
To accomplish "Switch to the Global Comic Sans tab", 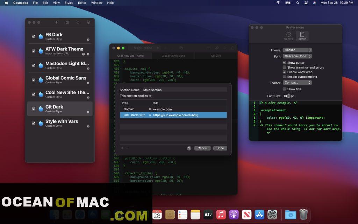I will click(x=173, y=56).
